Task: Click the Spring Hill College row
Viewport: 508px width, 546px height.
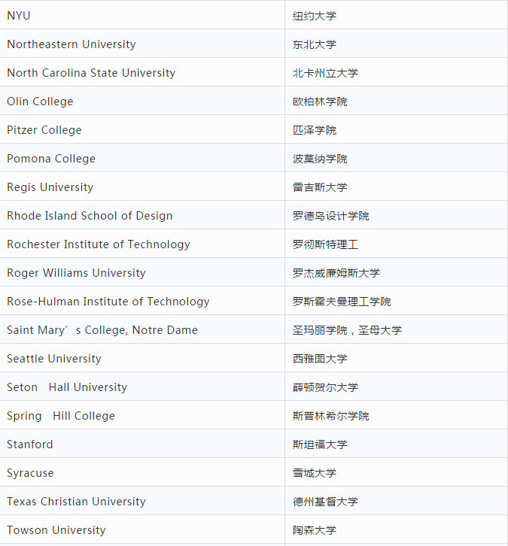Action: pyautogui.click(x=61, y=416)
